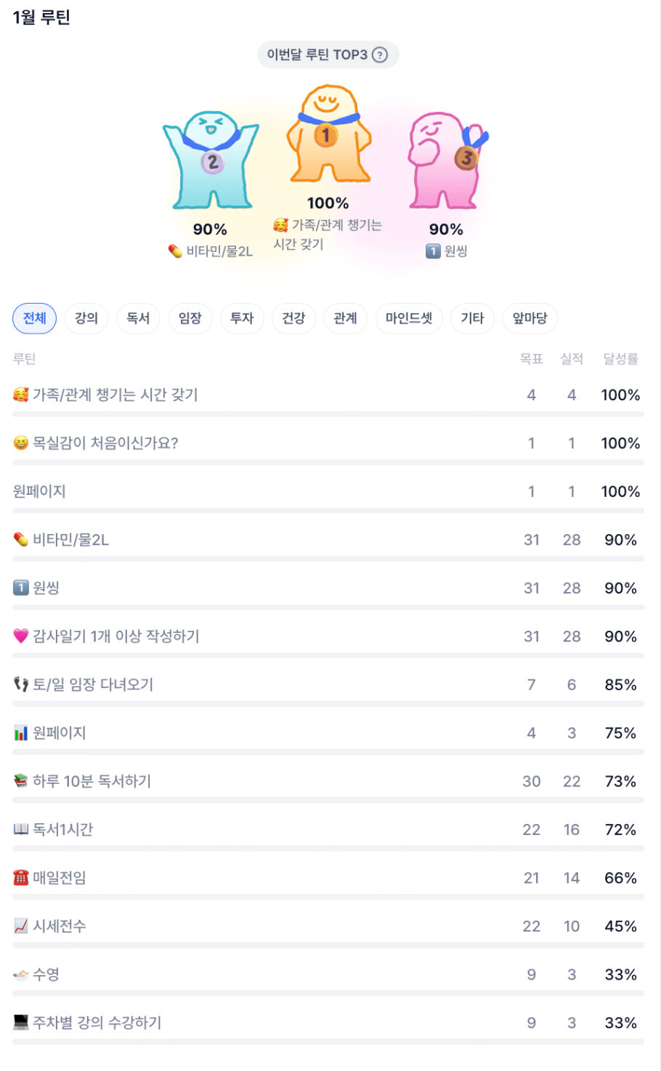Switch to the 앞마당 tab

point(530,318)
